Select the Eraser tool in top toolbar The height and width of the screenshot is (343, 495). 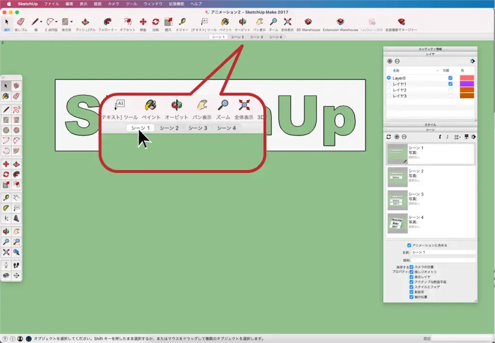click(x=21, y=22)
